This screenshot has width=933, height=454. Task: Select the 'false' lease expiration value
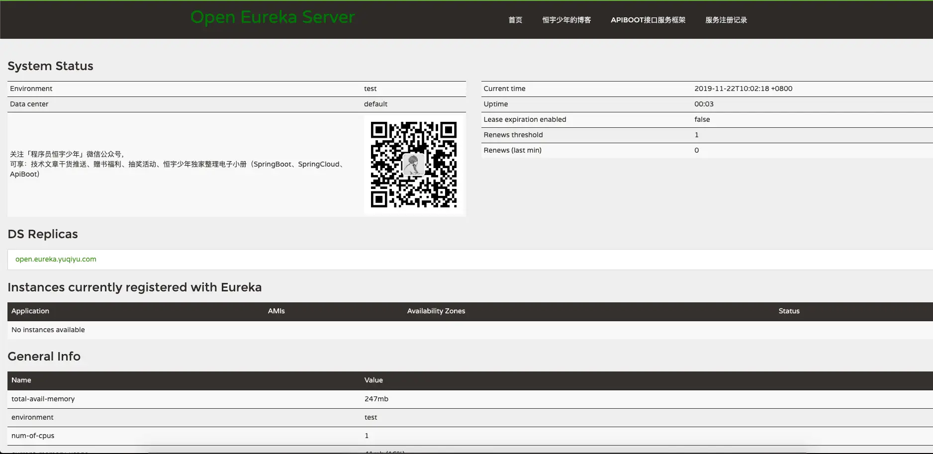point(702,119)
